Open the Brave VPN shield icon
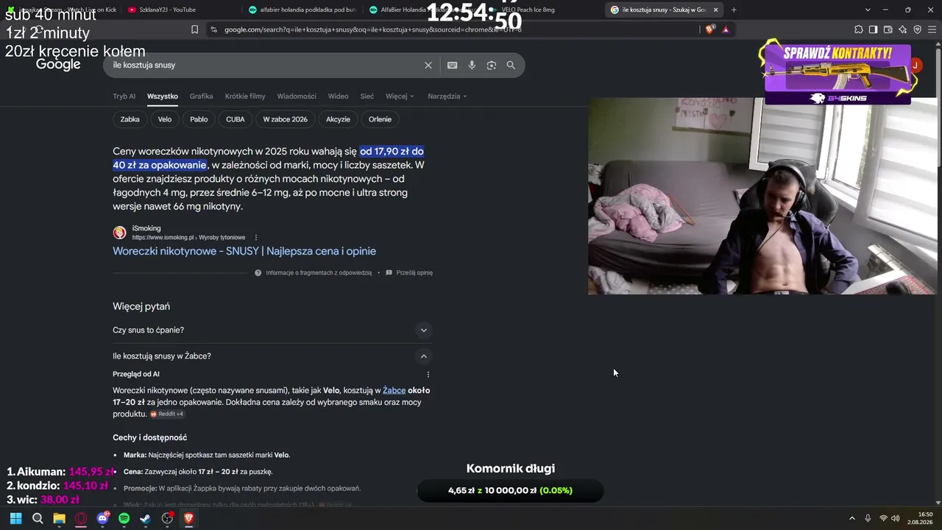The image size is (942, 530). [917, 29]
